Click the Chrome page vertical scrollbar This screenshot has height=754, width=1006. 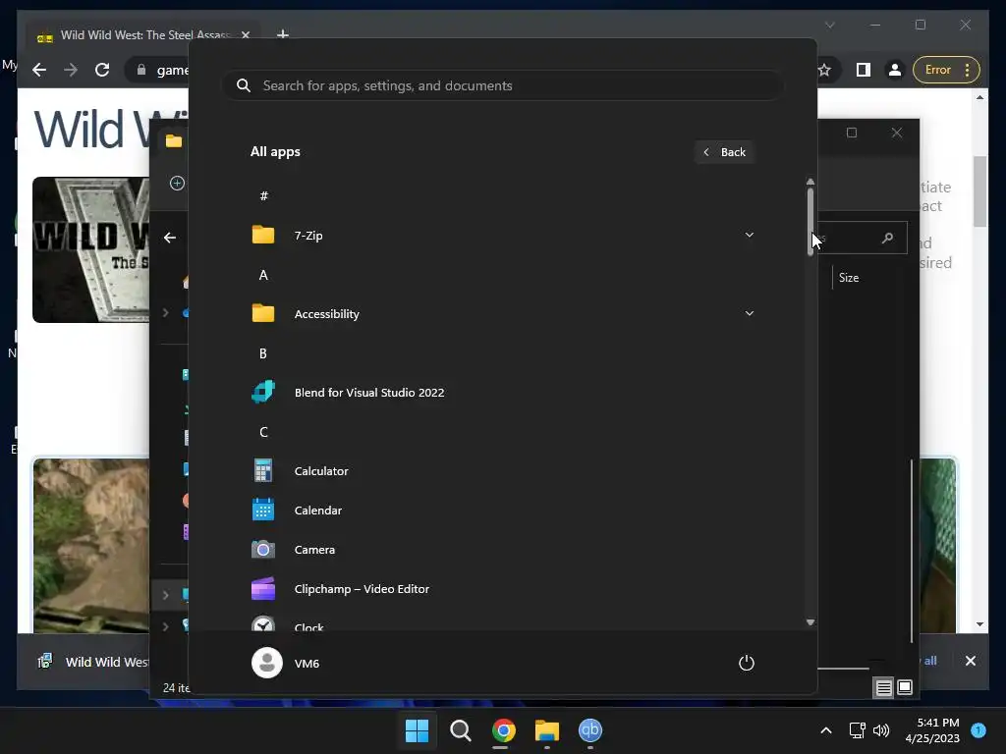(x=979, y=191)
